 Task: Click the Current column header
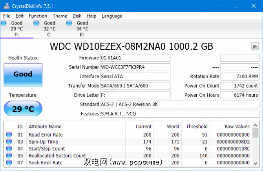[x=139, y=126]
